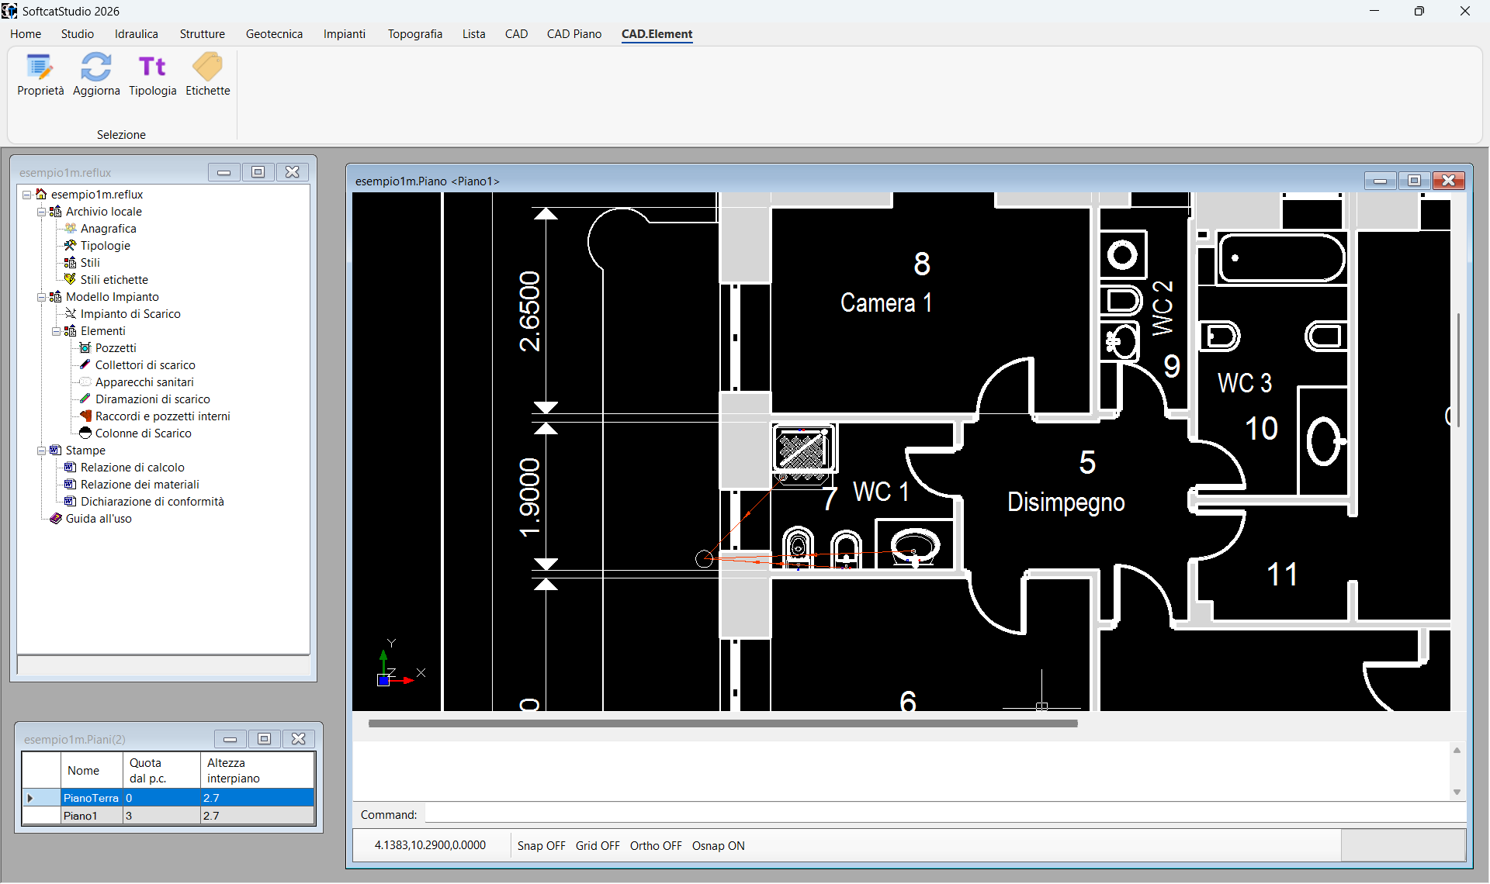Open Apparecchi sanitari node
Image resolution: width=1490 pixels, height=884 pixels.
click(x=144, y=382)
